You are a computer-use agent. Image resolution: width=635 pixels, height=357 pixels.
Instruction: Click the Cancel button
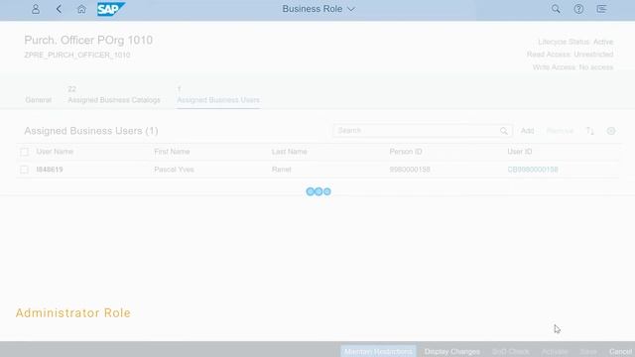tap(620, 351)
